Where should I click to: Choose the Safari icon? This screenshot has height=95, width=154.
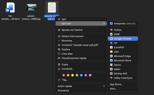[111, 69]
